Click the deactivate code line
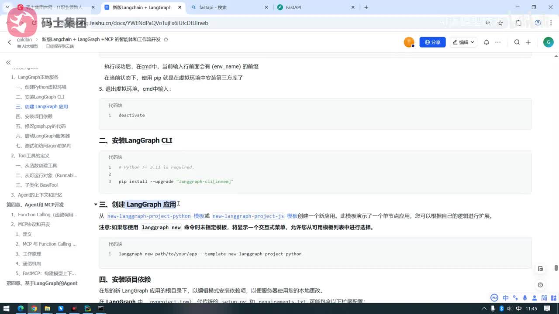The image size is (559, 314). (x=131, y=115)
